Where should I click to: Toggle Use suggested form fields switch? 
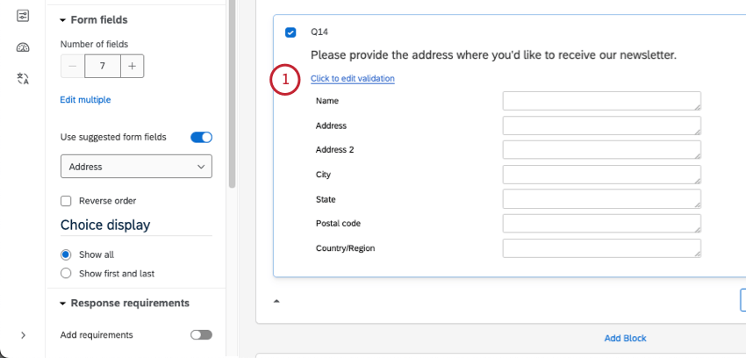(x=201, y=137)
